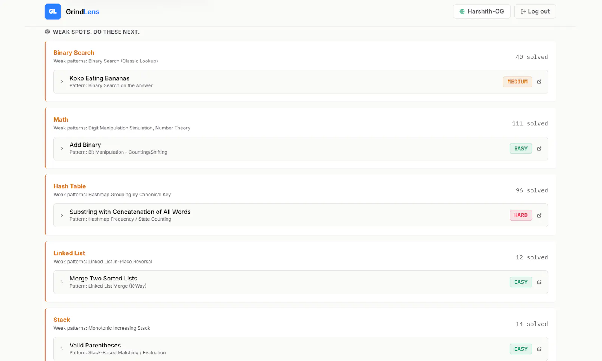Click the Log out button
602x361 pixels.
pos(535,11)
